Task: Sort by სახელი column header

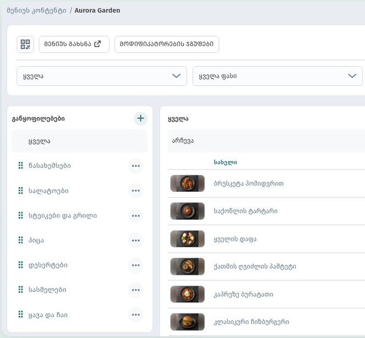Action: pyautogui.click(x=225, y=162)
